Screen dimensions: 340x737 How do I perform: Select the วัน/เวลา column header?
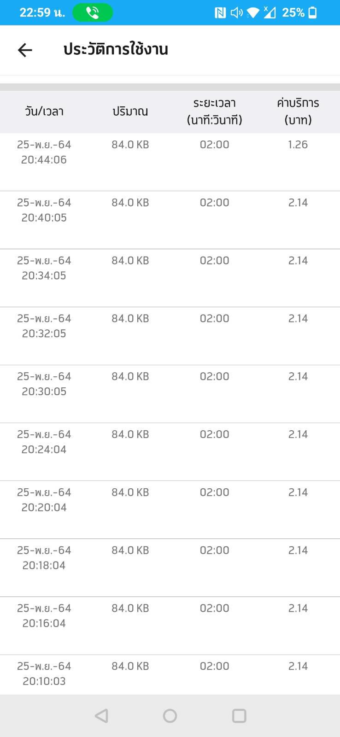pos(44,111)
